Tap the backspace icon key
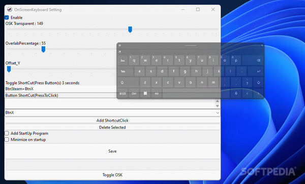305x184 pixels. (x=253, y=60)
